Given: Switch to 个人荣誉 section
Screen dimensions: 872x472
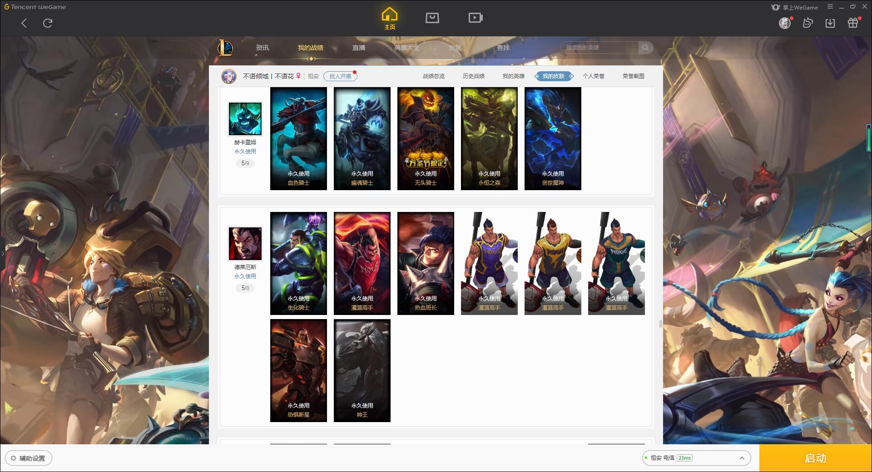Looking at the screenshot, I should coord(594,76).
